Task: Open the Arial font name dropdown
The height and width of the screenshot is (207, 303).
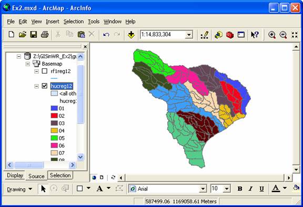Action: click(203, 189)
